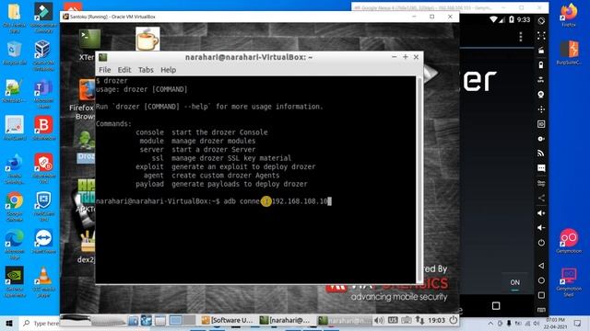Expand Windows system tray hidden icons

490,323
